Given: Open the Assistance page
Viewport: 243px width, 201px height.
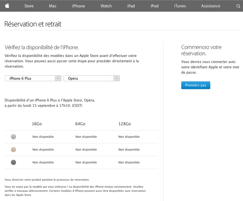Looking at the screenshot, I should [211, 6].
